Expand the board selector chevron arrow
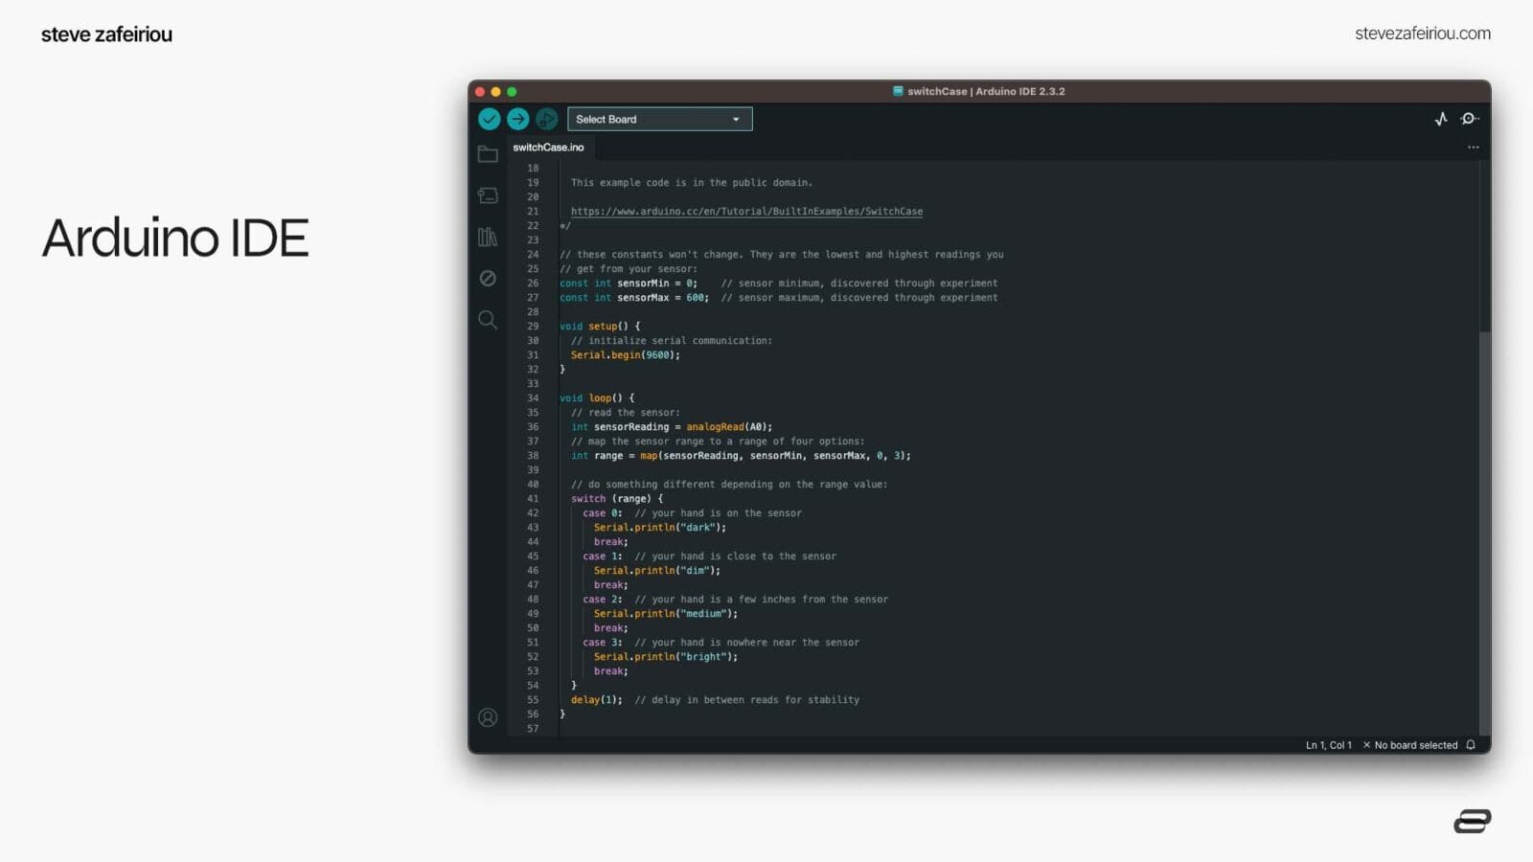Viewport: 1533px width, 862px height. 736,119
